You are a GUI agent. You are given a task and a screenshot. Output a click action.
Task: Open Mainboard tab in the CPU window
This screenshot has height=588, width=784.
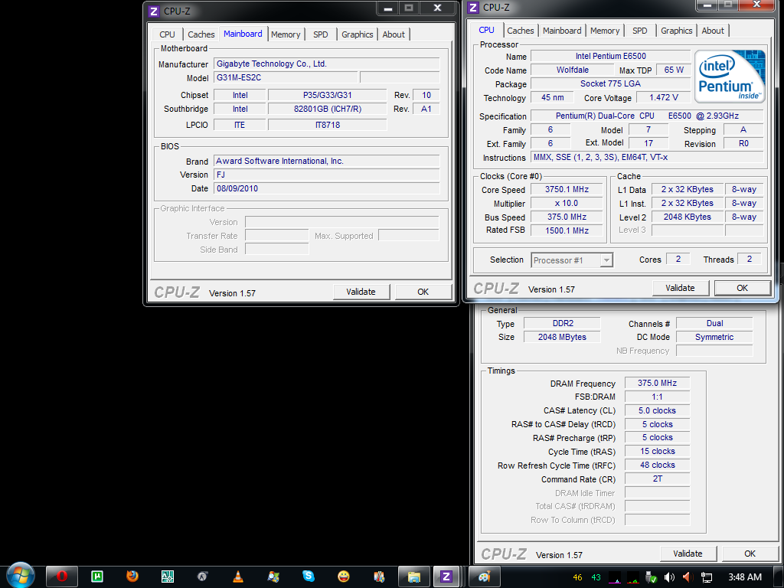coord(562,31)
